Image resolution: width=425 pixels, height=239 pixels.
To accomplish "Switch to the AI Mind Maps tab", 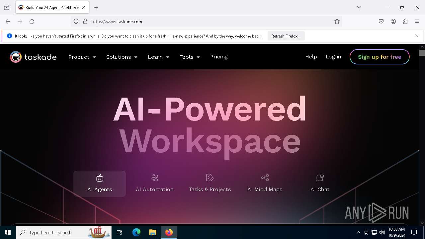I will pyautogui.click(x=265, y=184).
